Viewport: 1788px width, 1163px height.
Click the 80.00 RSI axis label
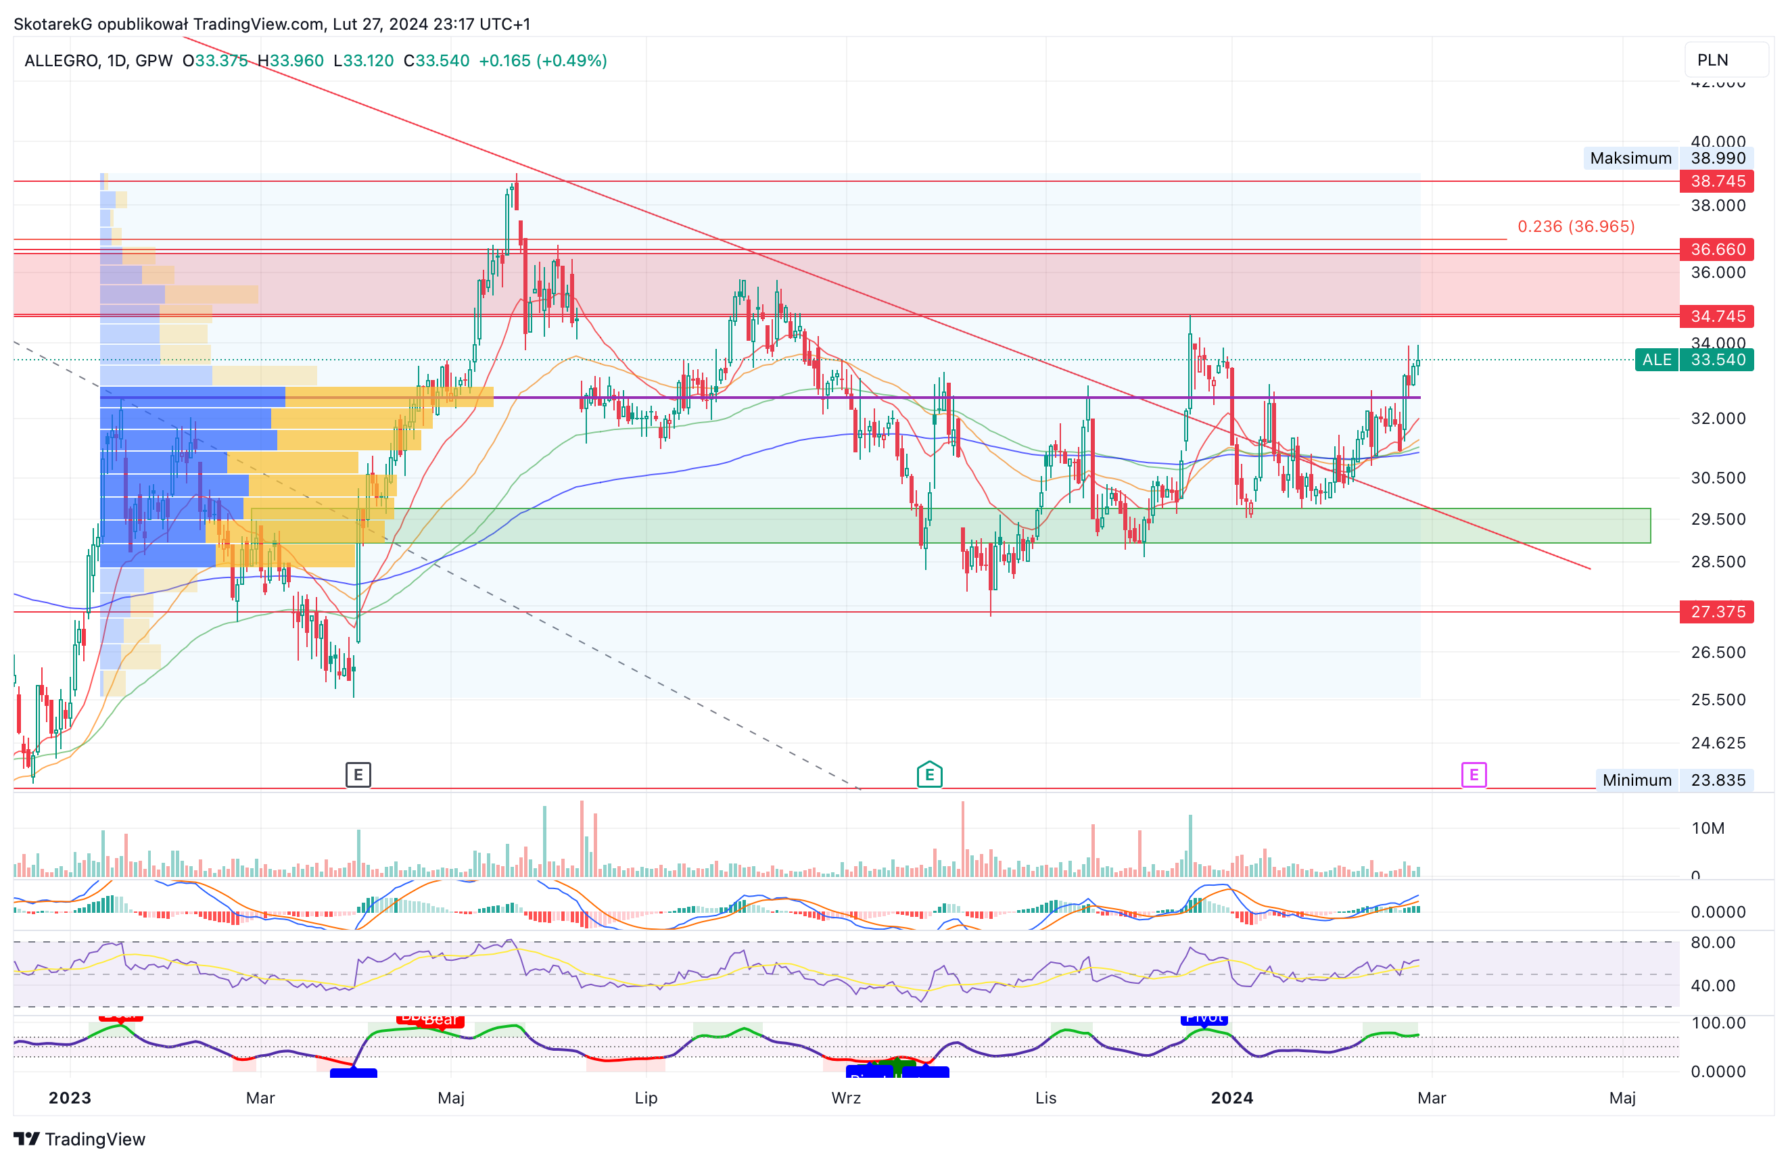[x=1713, y=942]
